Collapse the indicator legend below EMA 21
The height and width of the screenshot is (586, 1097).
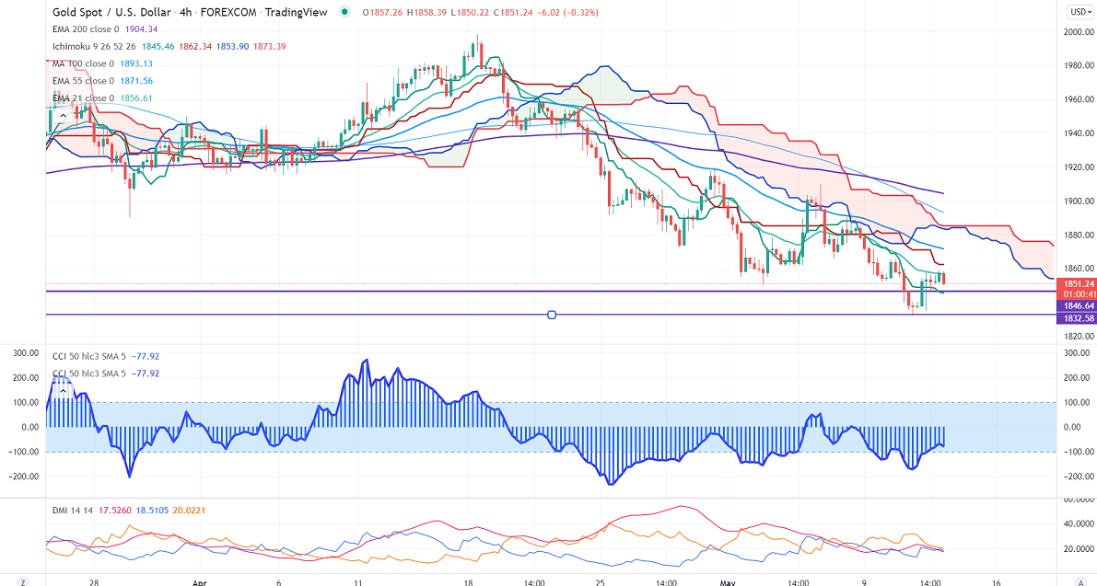pyautogui.click(x=64, y=115)
